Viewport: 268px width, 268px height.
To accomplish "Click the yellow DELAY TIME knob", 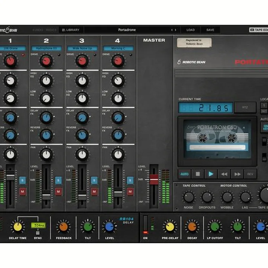I will 17,227.
